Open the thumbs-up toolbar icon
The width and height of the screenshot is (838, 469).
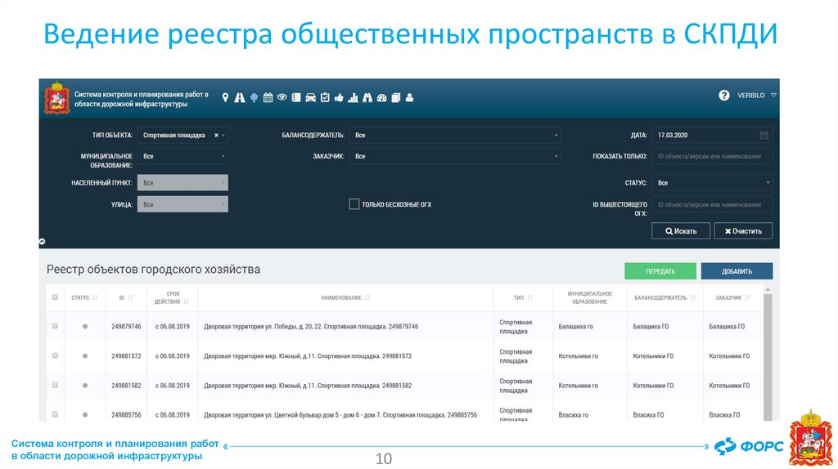(339, 98)
